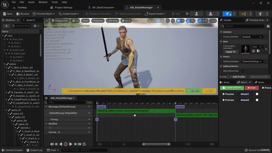This screenshot has height=153, width=272.
Task: Select clavicle_l bone in the tree
Action: 25,127
